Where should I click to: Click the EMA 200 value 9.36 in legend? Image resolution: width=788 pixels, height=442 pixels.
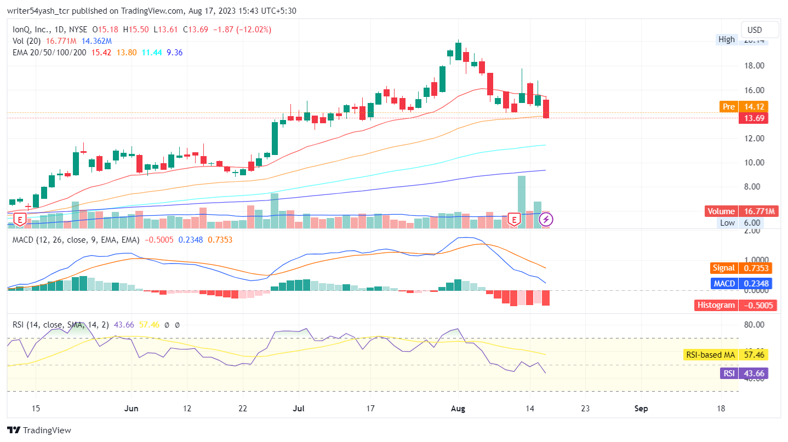click(x=174, y=53)
